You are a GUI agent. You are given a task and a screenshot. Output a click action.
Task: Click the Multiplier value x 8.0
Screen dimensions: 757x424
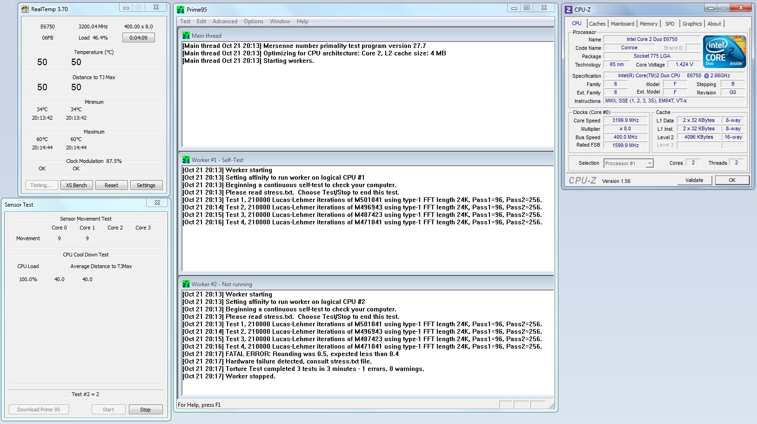coord(625,128)
